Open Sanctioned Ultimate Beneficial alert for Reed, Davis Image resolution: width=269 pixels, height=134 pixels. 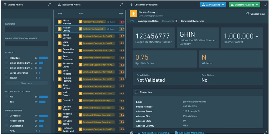coord(97,58)
